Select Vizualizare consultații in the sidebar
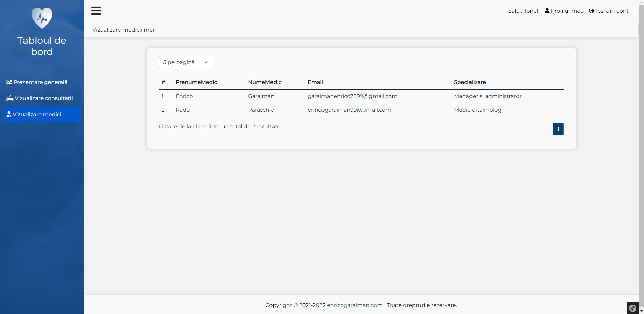The width and height of the screenshot is (644, 314). (x=44, y=98)
